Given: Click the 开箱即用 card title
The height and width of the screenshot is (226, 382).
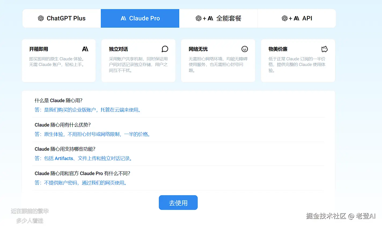Looking at the screenshot, I should (39, 49).
